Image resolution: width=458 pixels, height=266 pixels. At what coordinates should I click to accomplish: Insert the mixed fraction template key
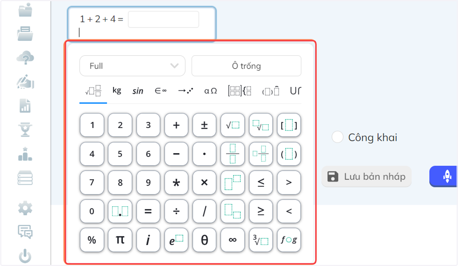pos(261,154)
